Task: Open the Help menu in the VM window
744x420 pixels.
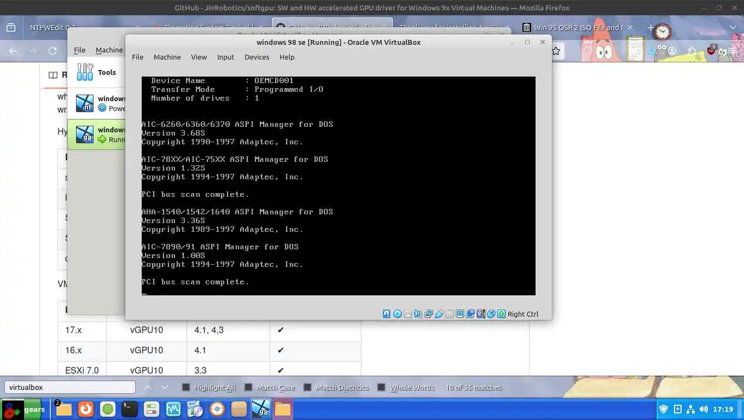Action: (287, 57)
